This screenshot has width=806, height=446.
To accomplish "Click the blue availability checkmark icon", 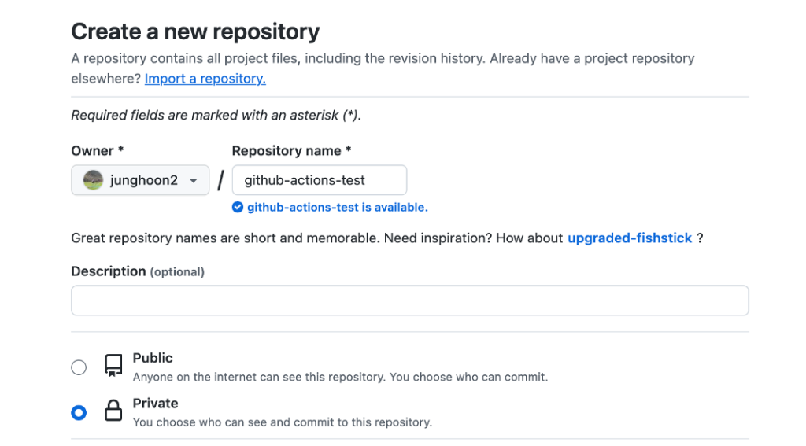I will pyautogui.click(x=238, y=208).
